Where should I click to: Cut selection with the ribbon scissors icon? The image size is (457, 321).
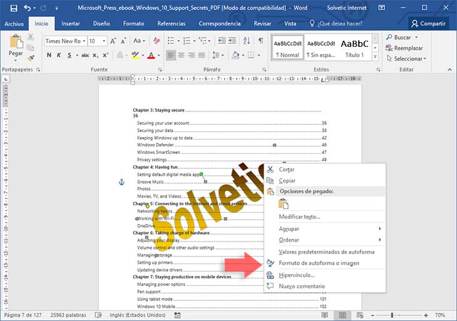pyautogui.click(x=31, y=38)
